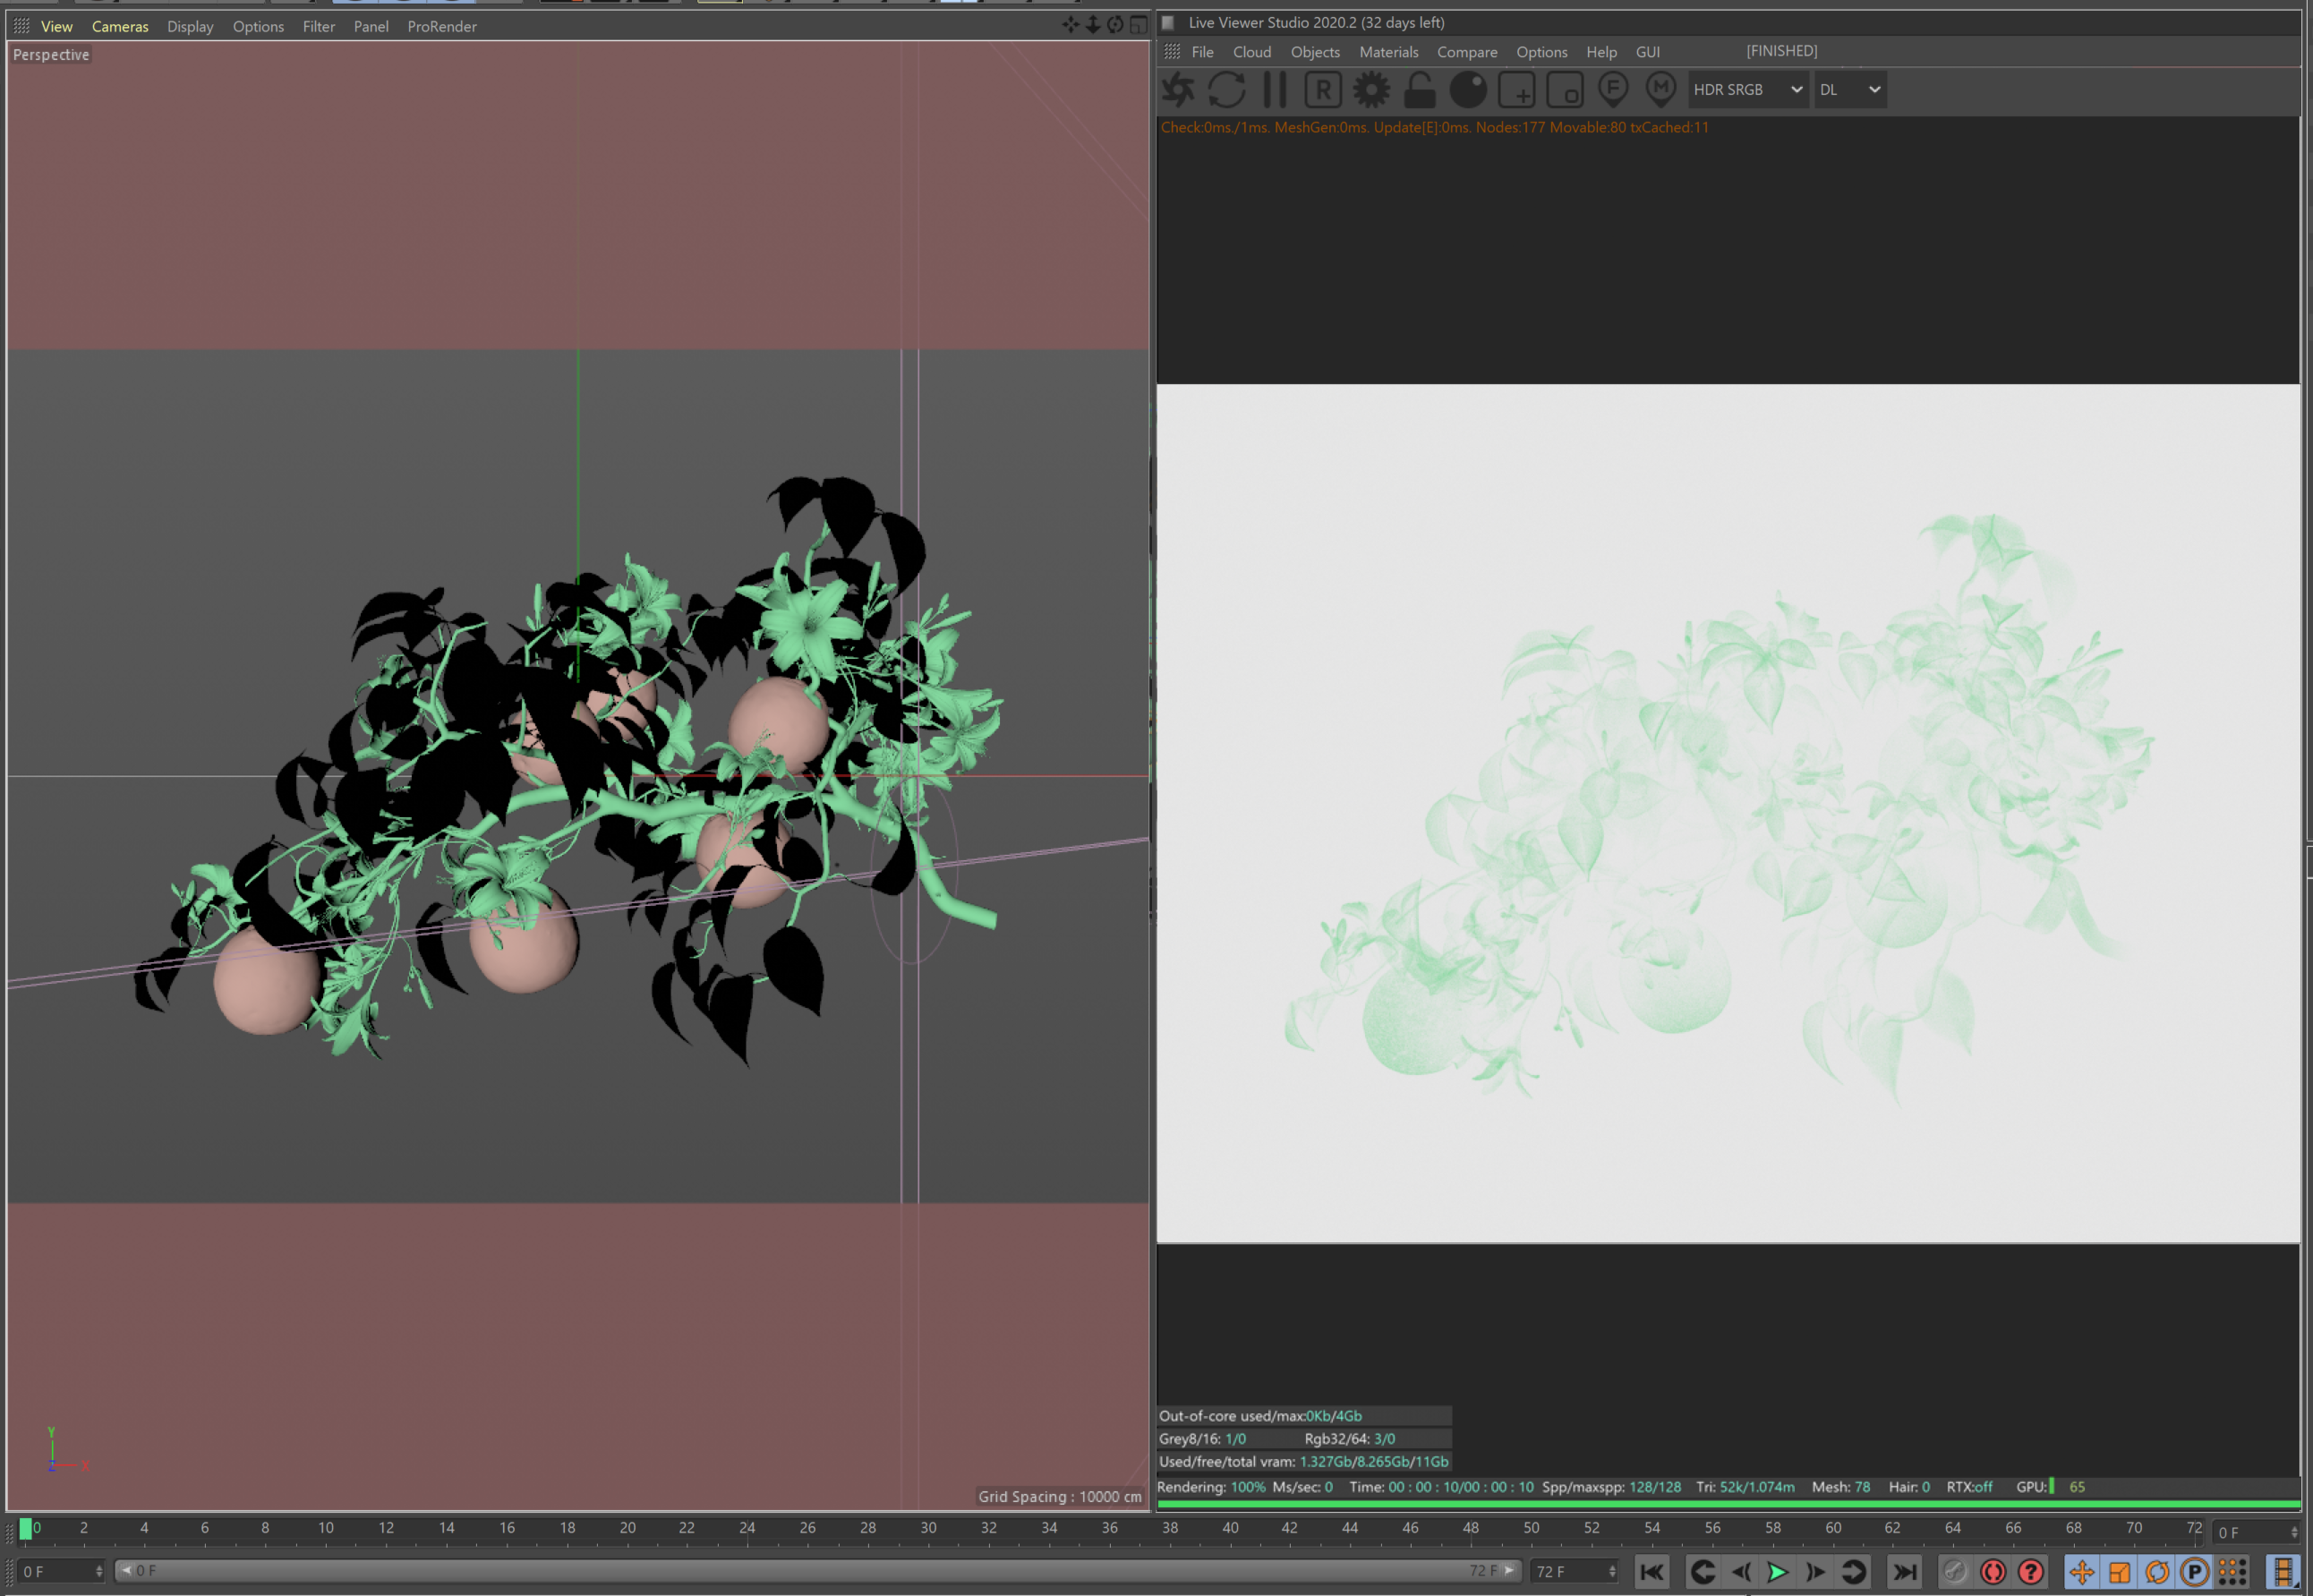Jump to the end of animation
Image resolution: width=2313 pixels, height=1596 pixels.
pyautogui.click(x=1905, y=1572)
